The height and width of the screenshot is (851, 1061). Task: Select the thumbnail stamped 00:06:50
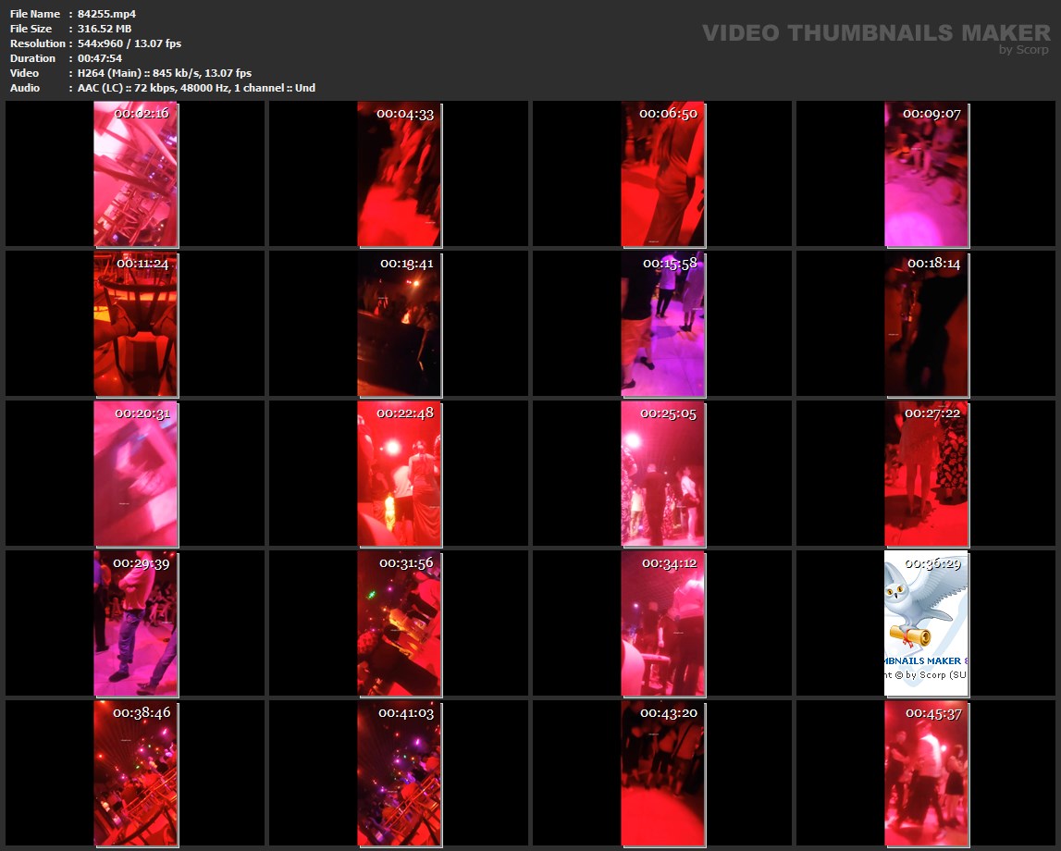pos(663,175)
